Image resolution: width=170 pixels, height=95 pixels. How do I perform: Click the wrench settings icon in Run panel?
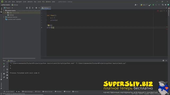pyautogui.click(x=4, y=66)
